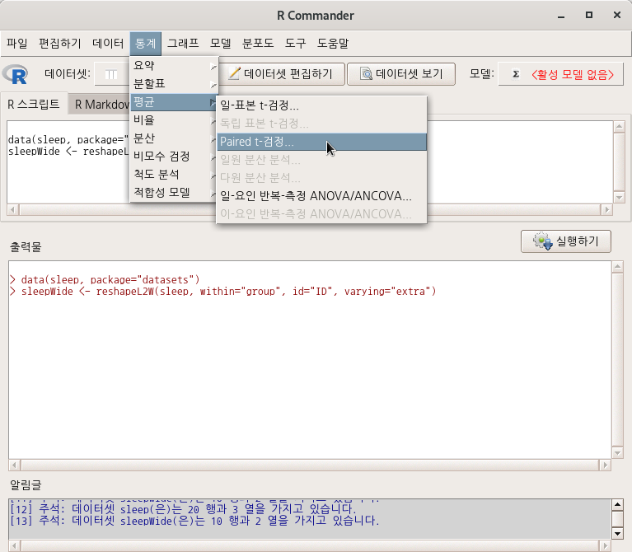
Task: Click the messages pane scroll-left arrow
Action: 14,545
